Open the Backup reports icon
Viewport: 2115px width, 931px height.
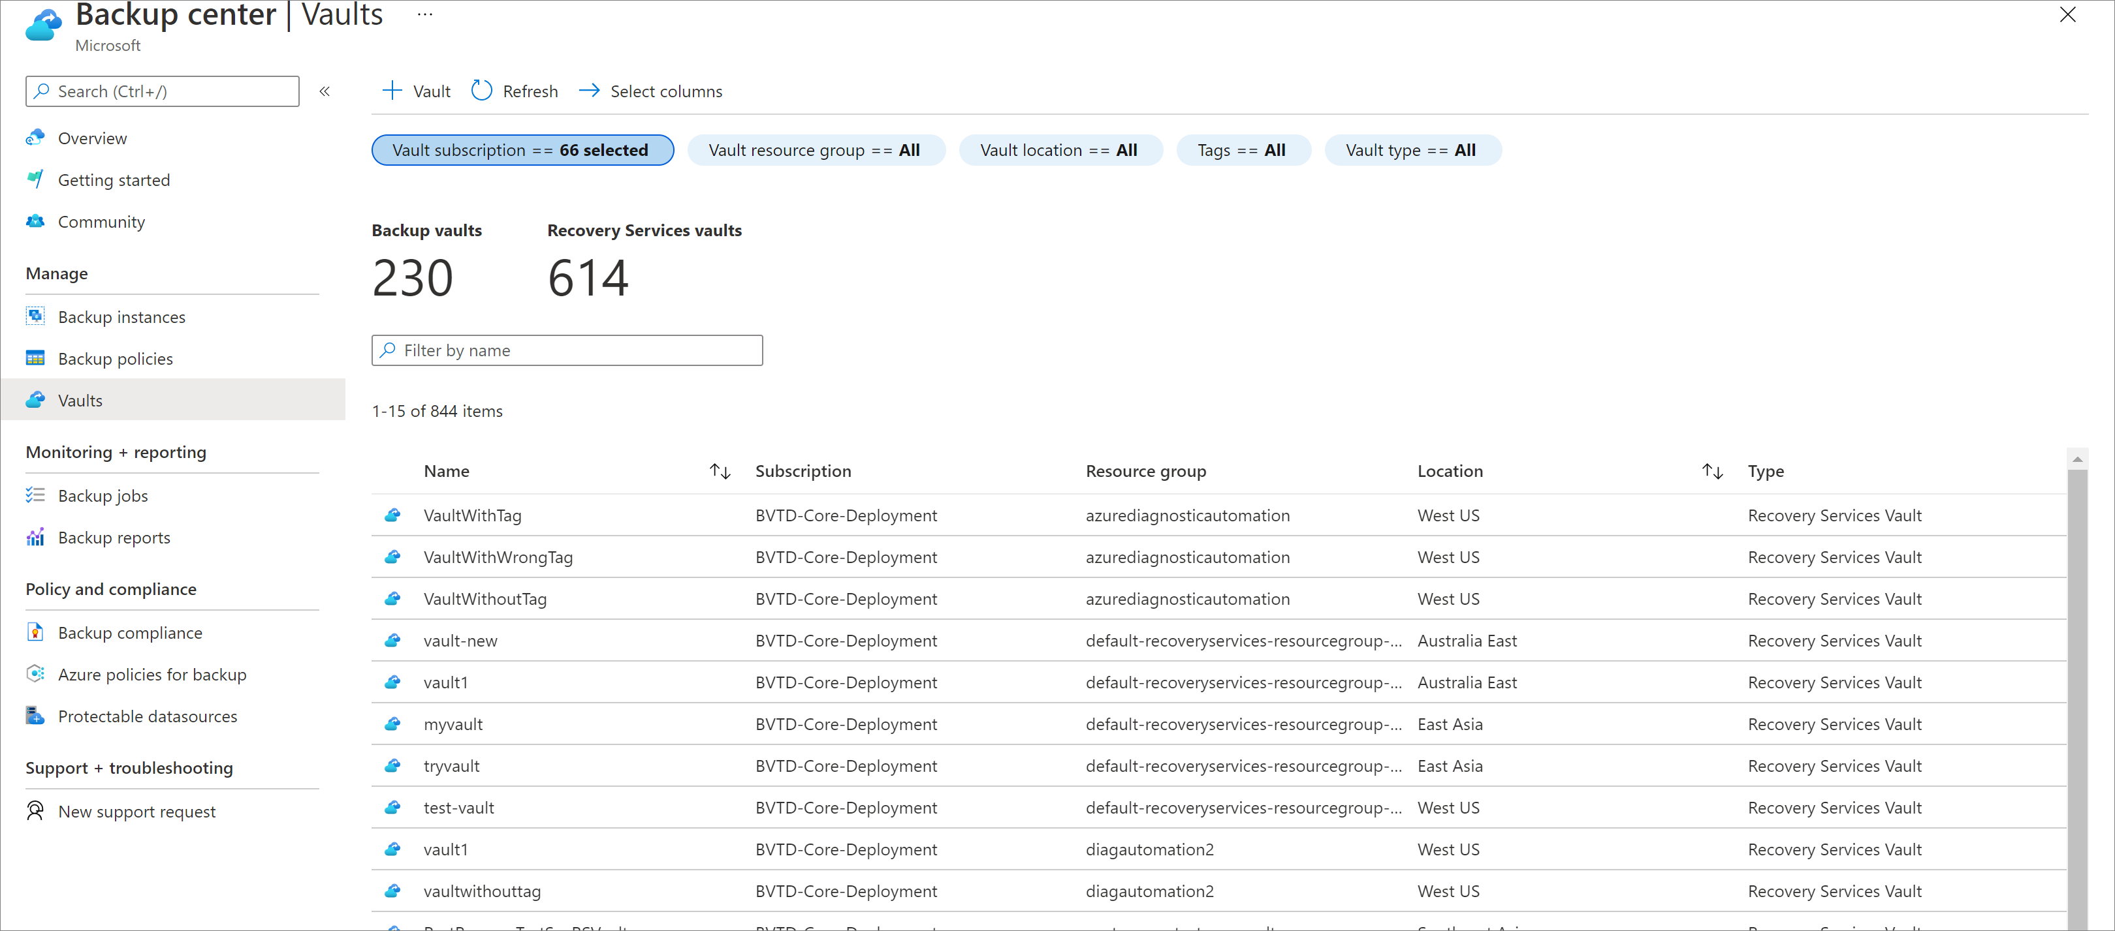pos(35,536)
